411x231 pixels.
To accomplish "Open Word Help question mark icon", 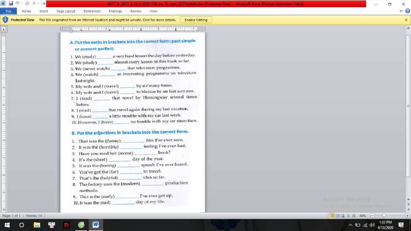I will tap(407, 11).
